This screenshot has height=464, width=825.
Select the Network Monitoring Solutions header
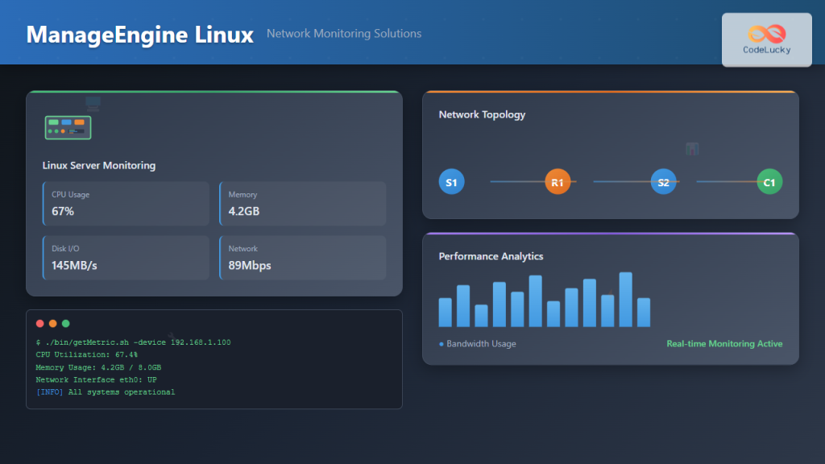(344, 34)
